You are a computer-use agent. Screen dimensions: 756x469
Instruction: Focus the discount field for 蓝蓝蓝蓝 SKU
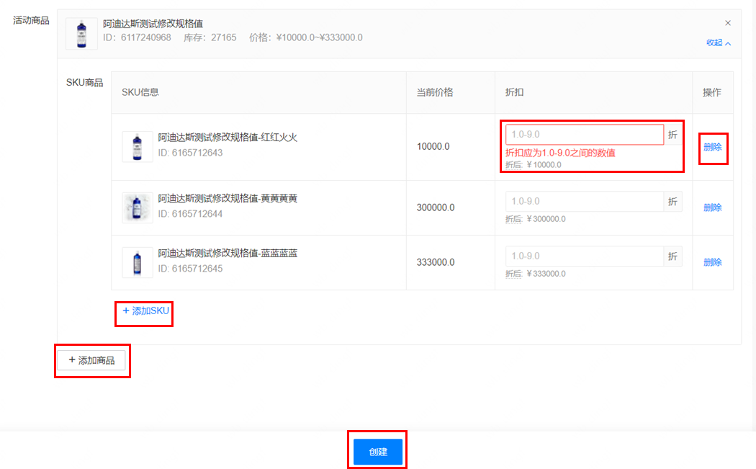[584, 256]
